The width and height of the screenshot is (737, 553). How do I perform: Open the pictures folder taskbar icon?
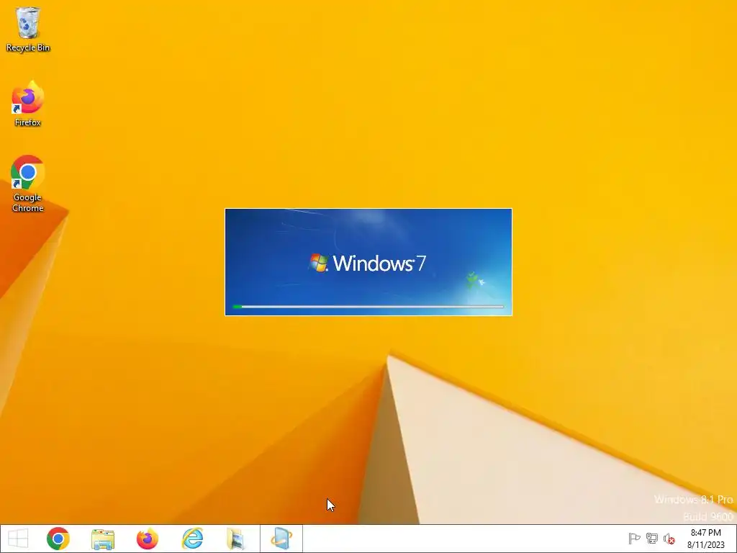click(236, 539)
